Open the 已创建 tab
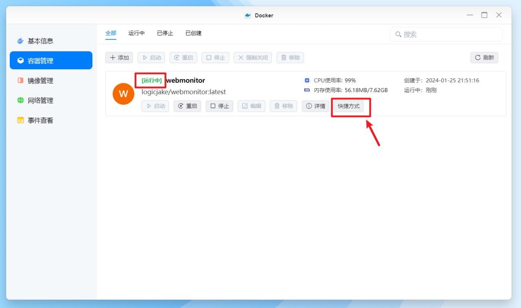 [x=193, y=33]
